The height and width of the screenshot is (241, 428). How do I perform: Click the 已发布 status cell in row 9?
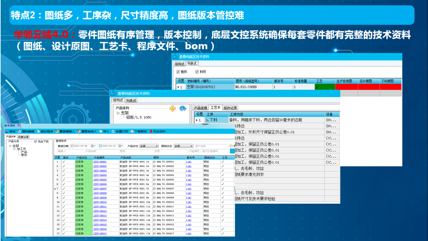tap(84, 198)
